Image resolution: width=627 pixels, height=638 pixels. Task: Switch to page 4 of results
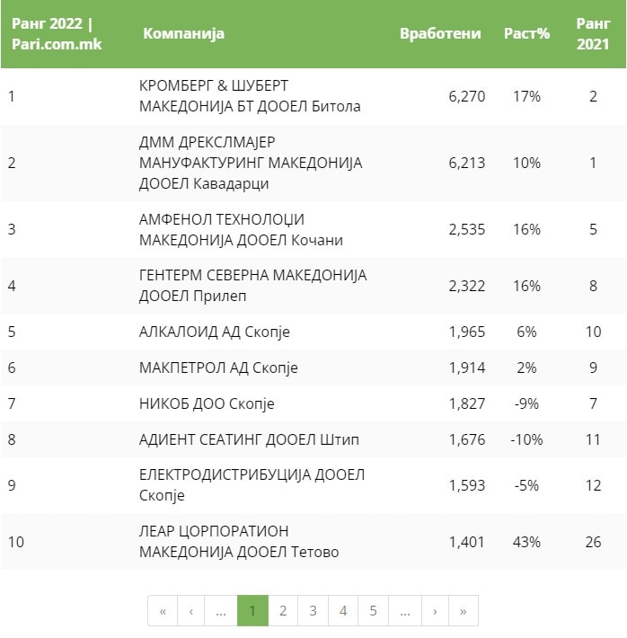click(343, 611)
